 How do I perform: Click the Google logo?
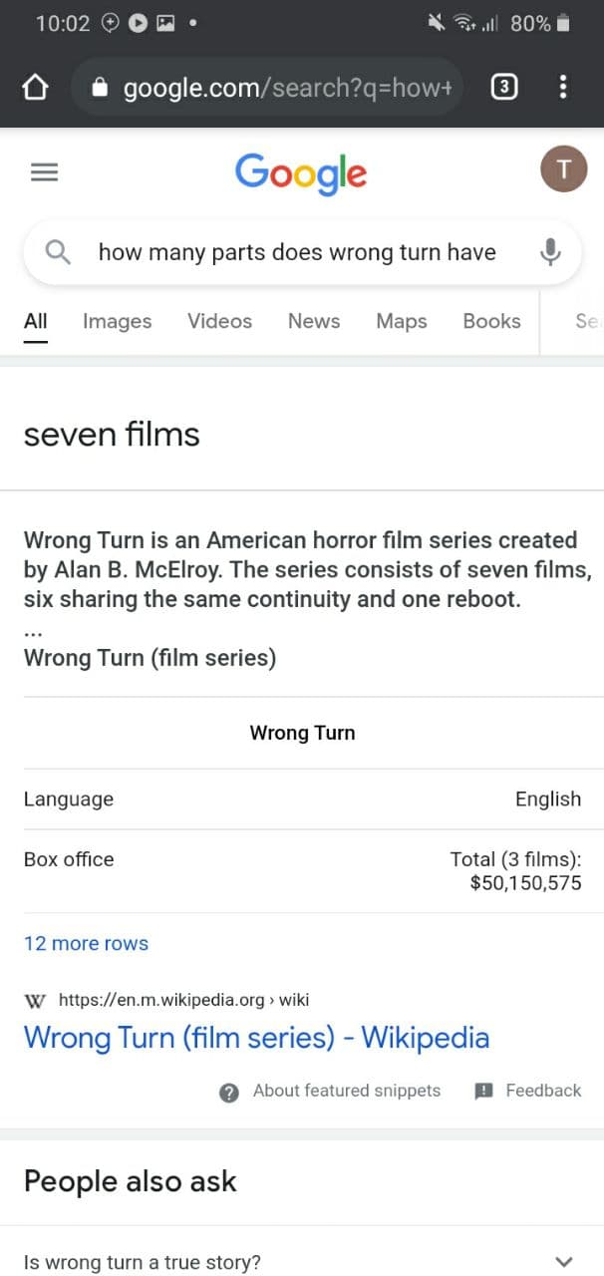(x=301, y=173)
